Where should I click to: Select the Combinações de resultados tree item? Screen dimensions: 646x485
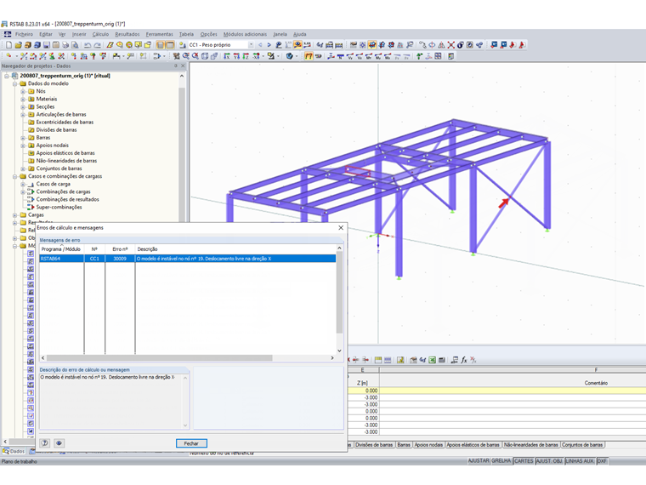(x=67, y=200)
